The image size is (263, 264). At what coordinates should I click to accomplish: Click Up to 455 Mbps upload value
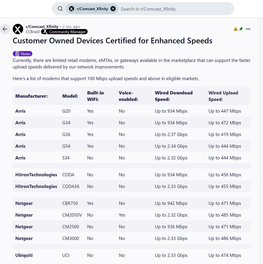pyautogui.click(x=225, y=187)
